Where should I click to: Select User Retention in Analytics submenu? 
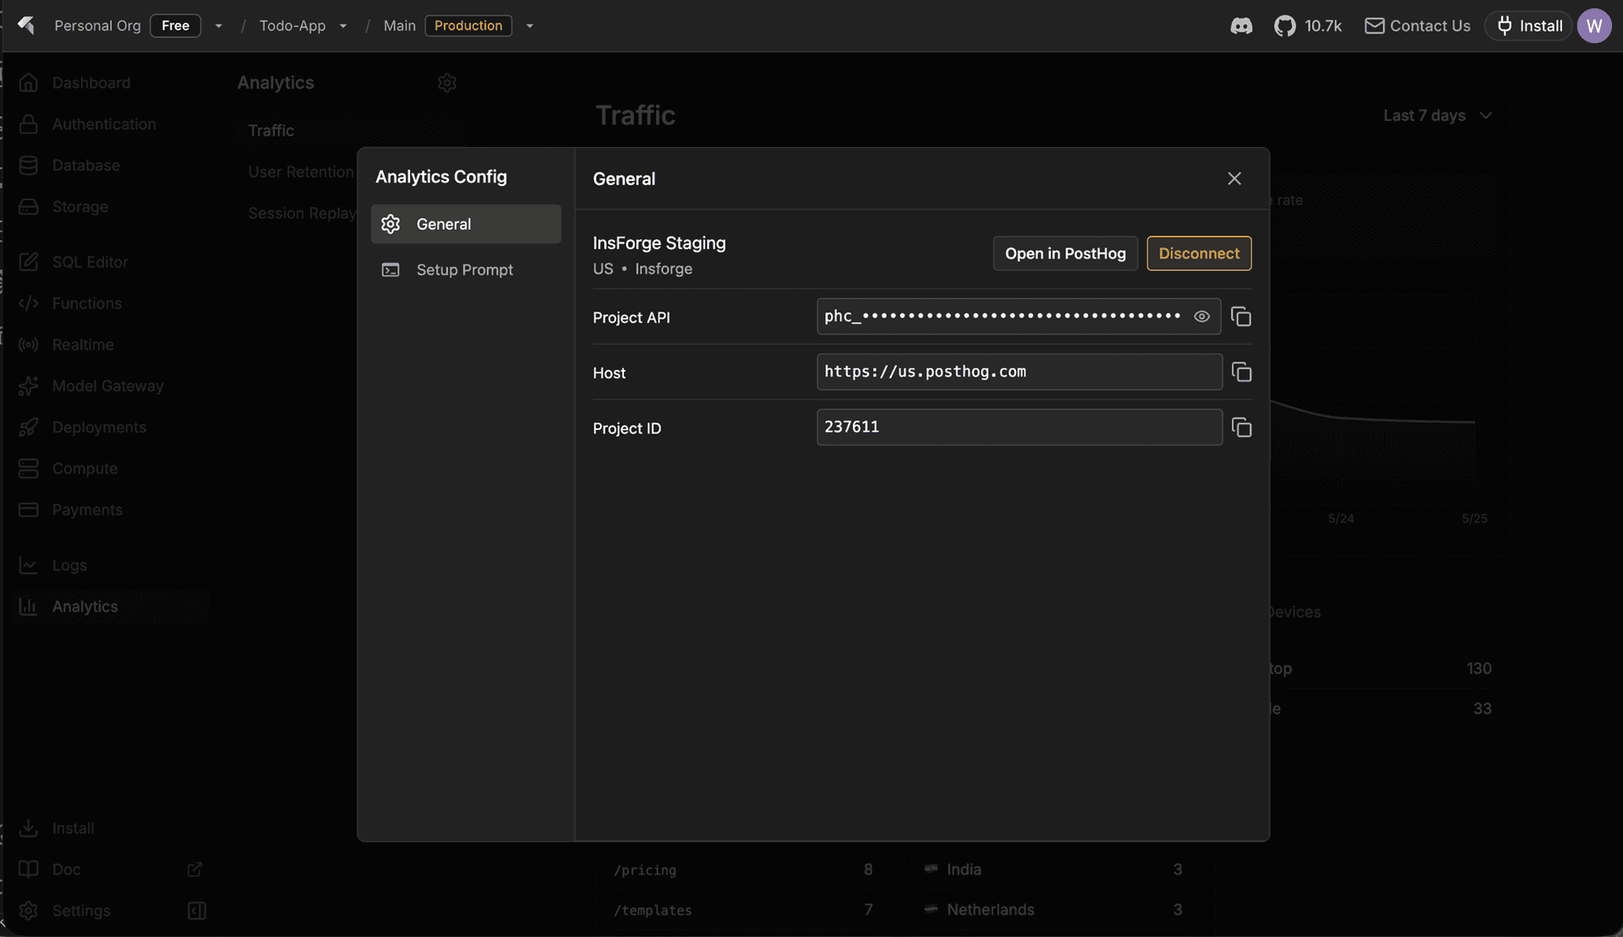pos(301,172)
